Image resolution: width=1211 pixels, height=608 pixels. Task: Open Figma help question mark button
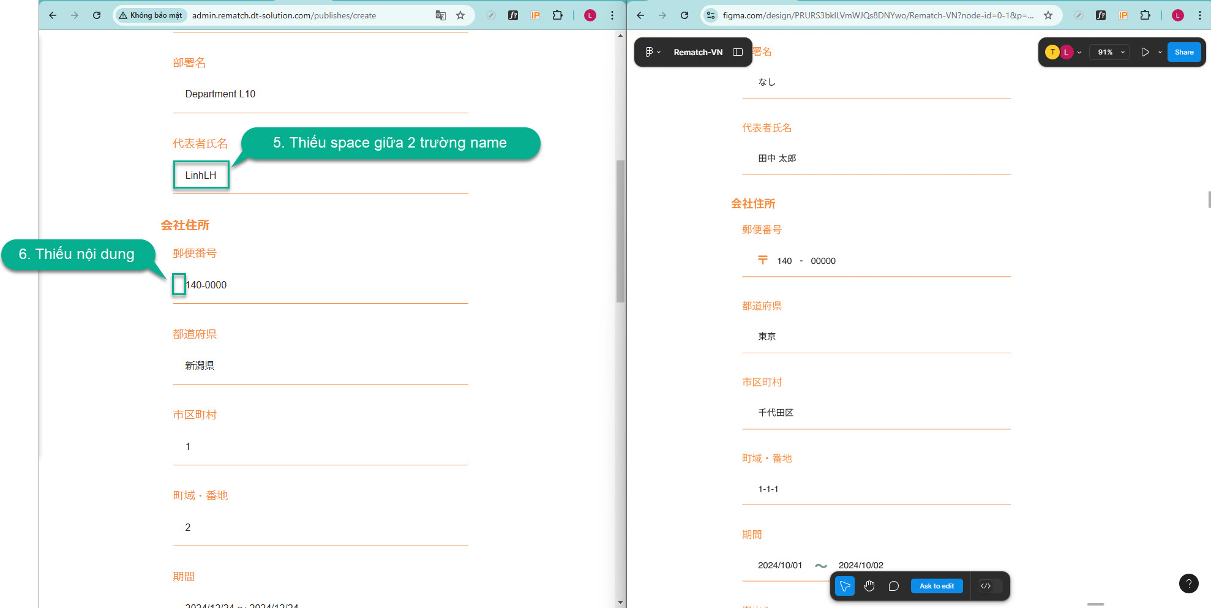[x=1188, y=584]
